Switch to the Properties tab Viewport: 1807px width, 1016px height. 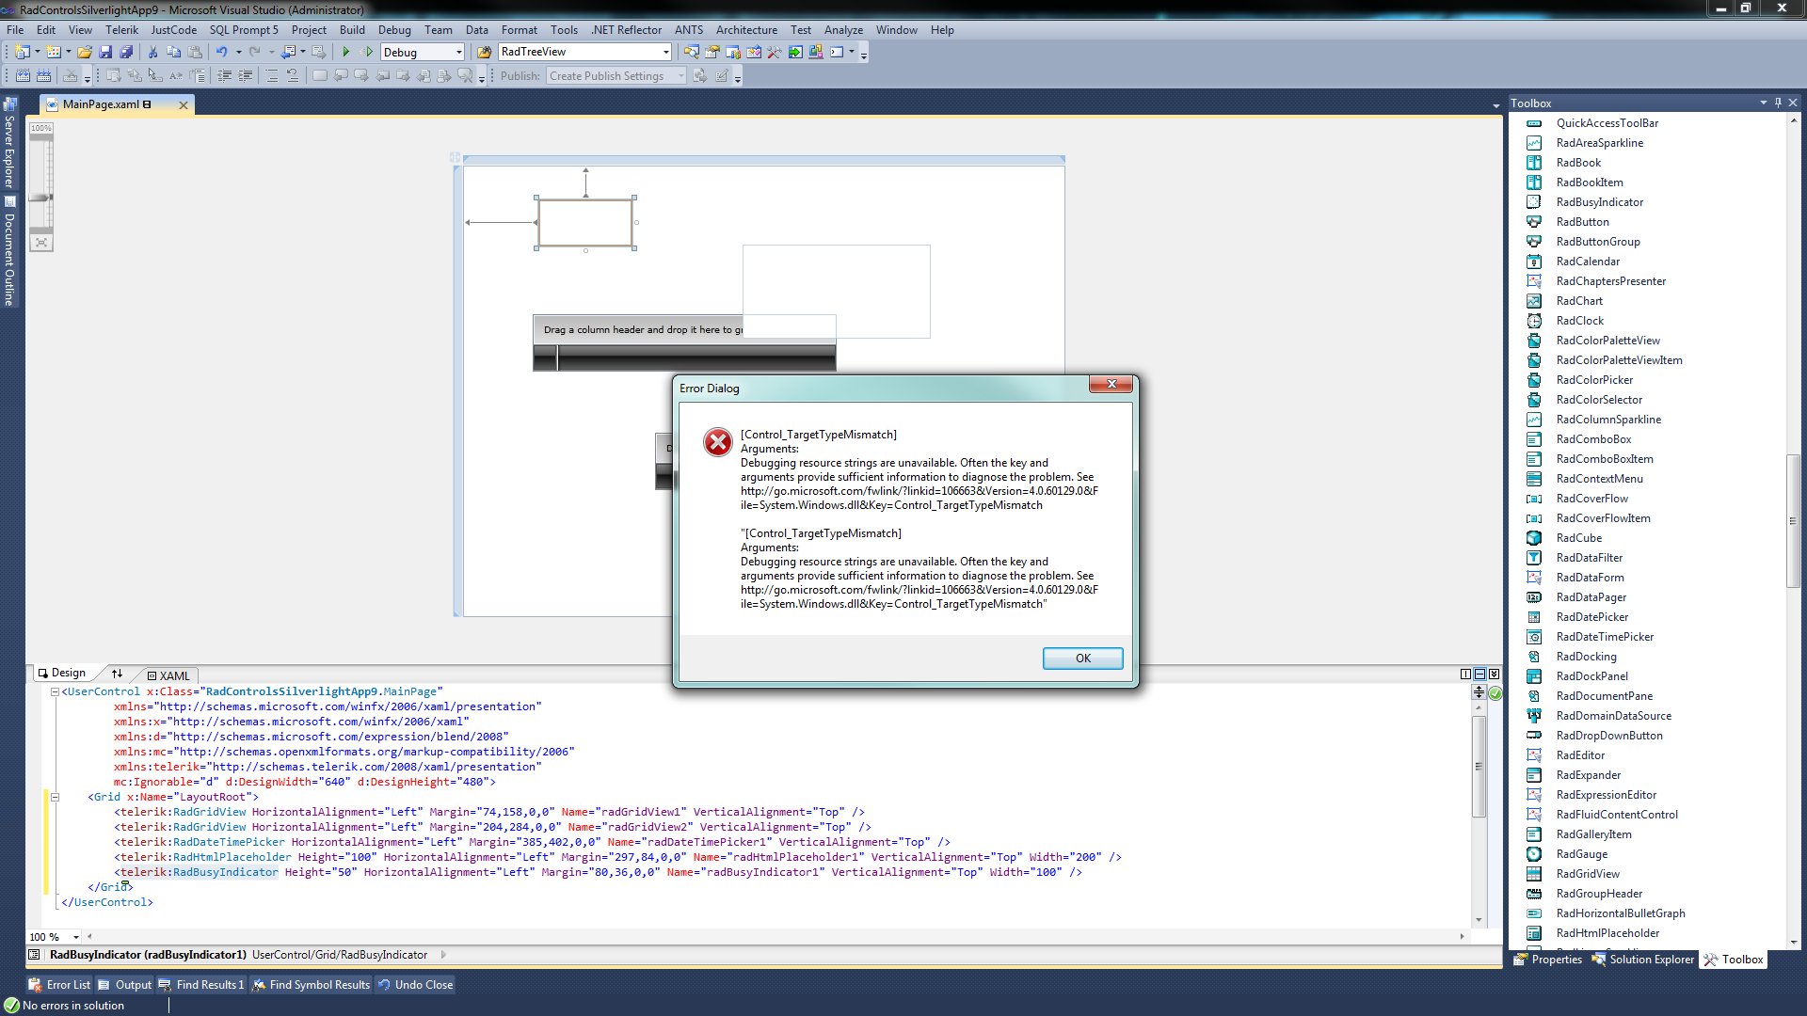pos(1547,960)
